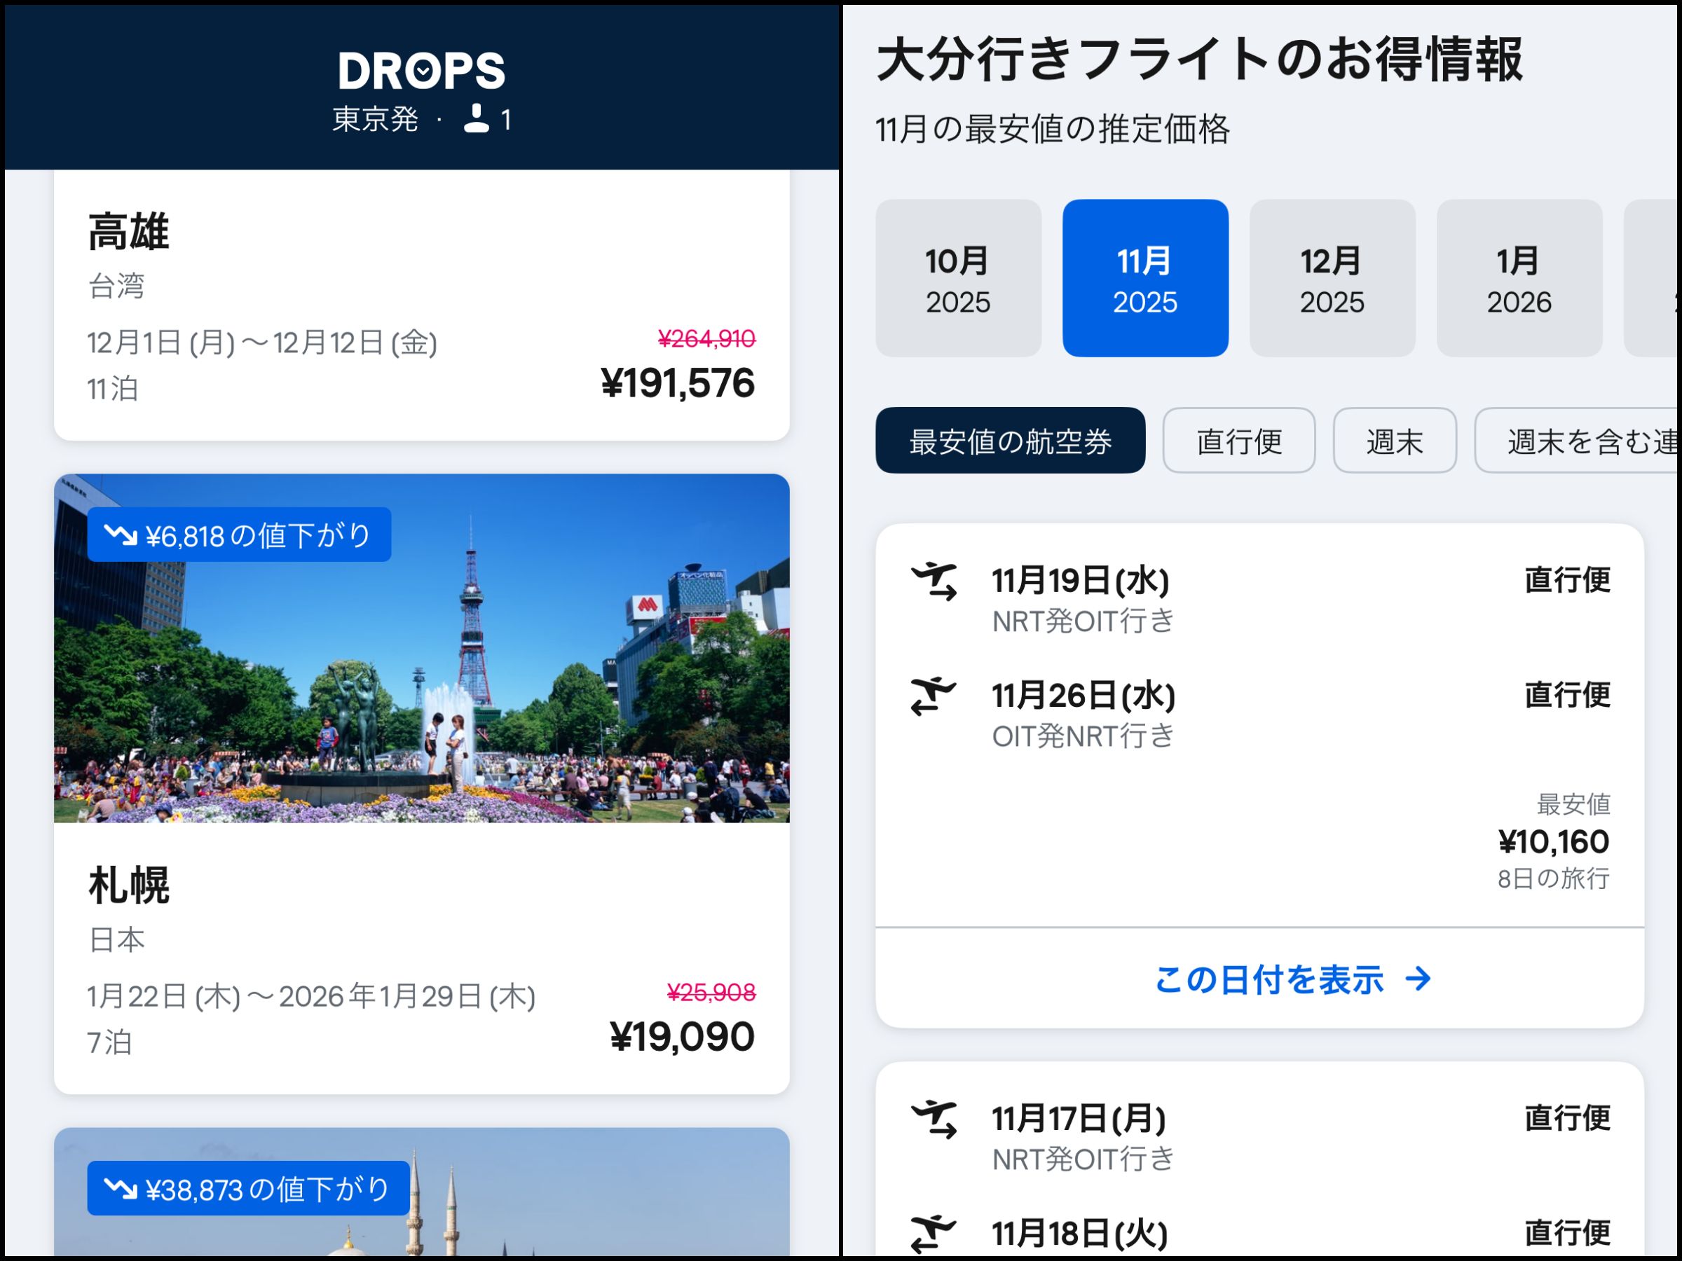The width and height of the screenshot is (1682, 1261).
Task: Click departure plane icon for 11月19日
Action: pos(934,581)
